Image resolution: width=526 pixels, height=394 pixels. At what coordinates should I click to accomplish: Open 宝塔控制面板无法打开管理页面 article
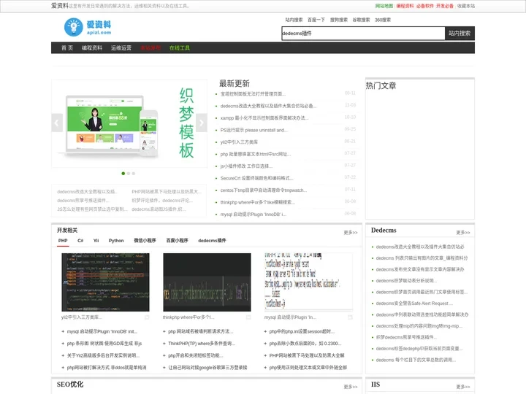(253, 94)
